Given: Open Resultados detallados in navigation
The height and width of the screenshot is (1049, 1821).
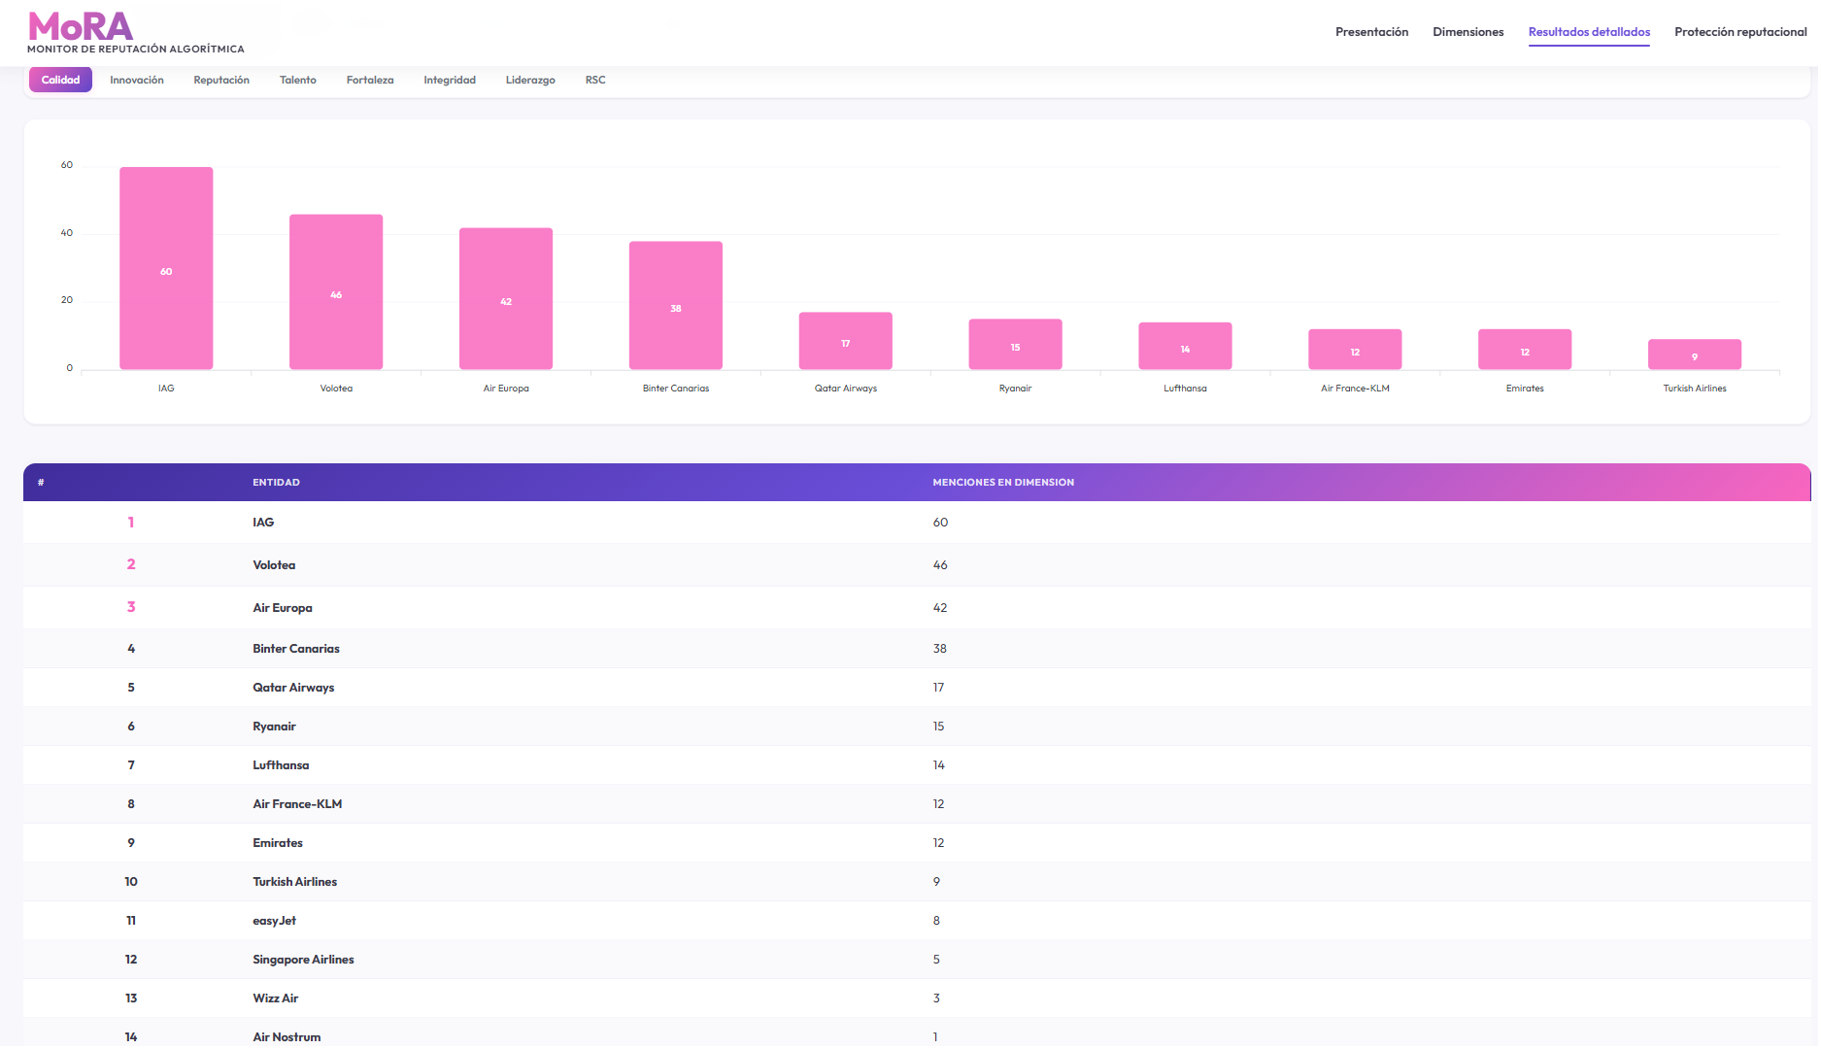Looking at the screenshot, I should (1589, 32).
